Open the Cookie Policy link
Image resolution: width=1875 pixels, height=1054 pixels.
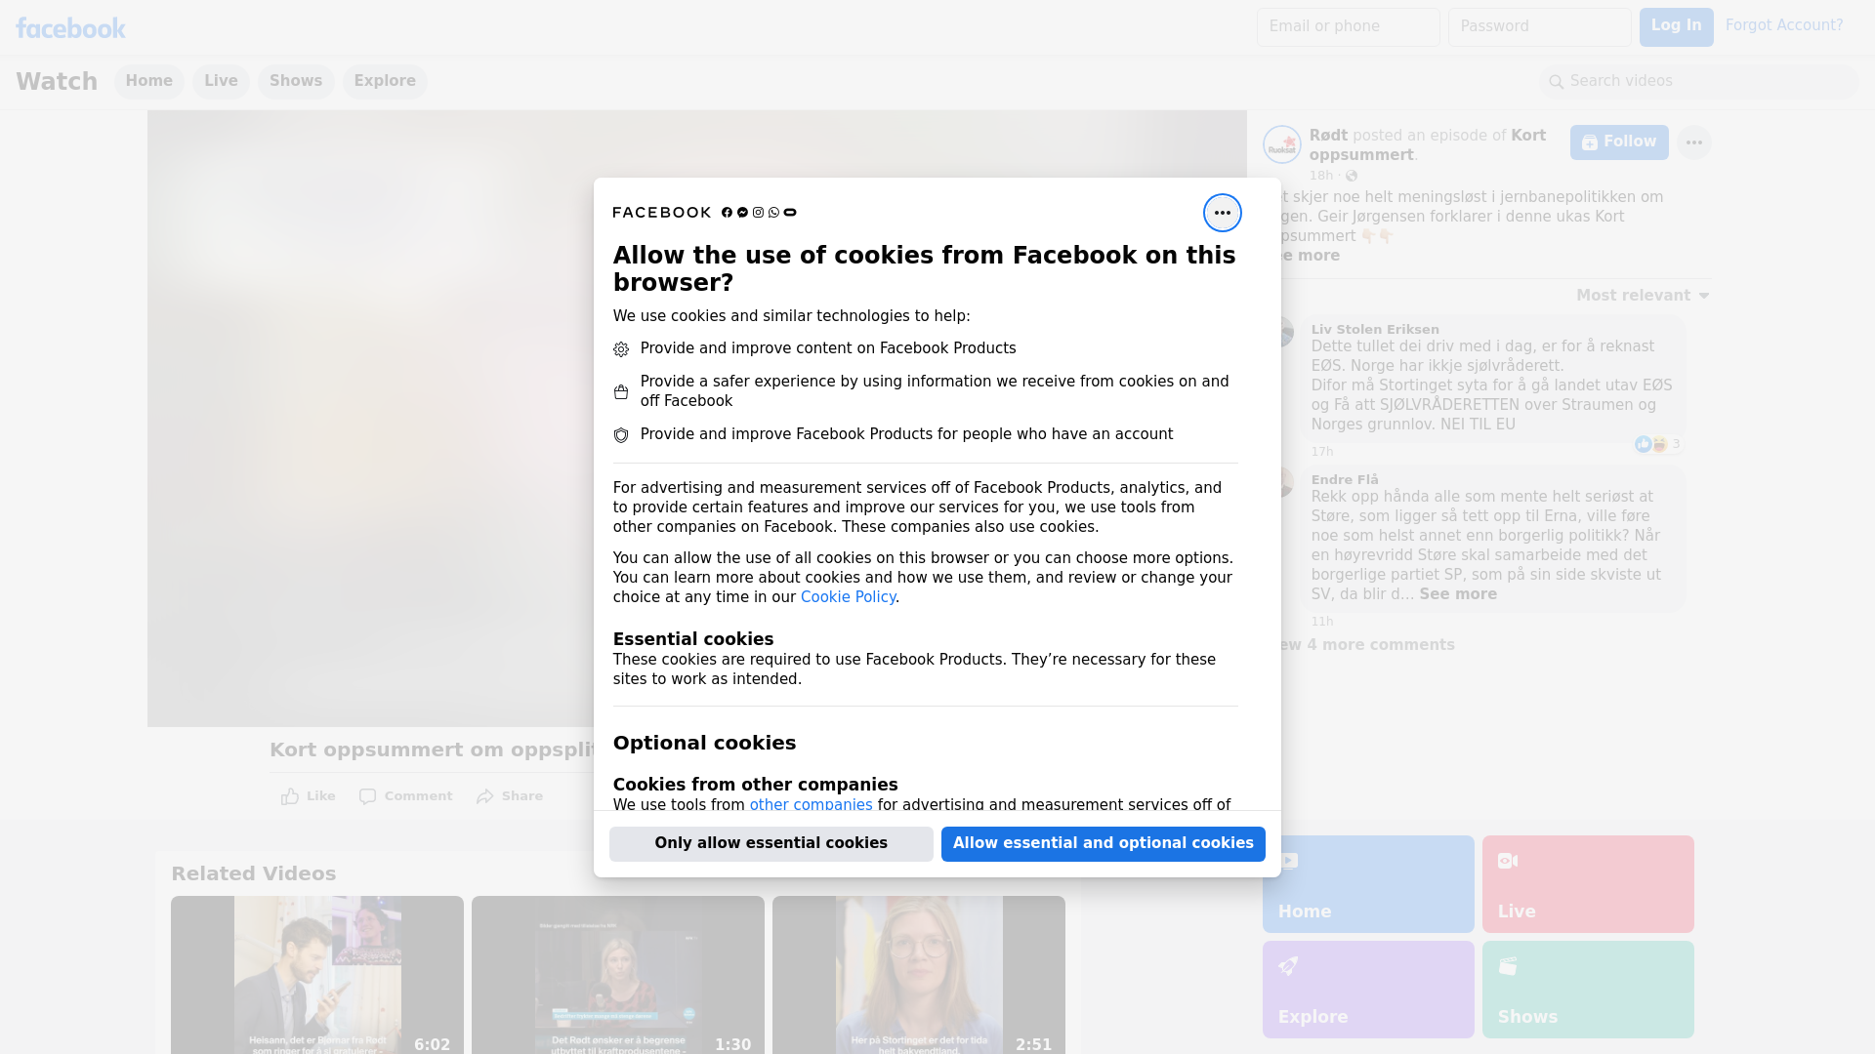(848, 597)
